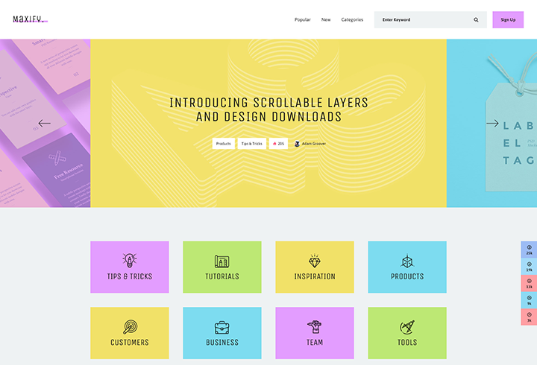
Task: Select the Tools category tile
Action: tap(407, 333)
